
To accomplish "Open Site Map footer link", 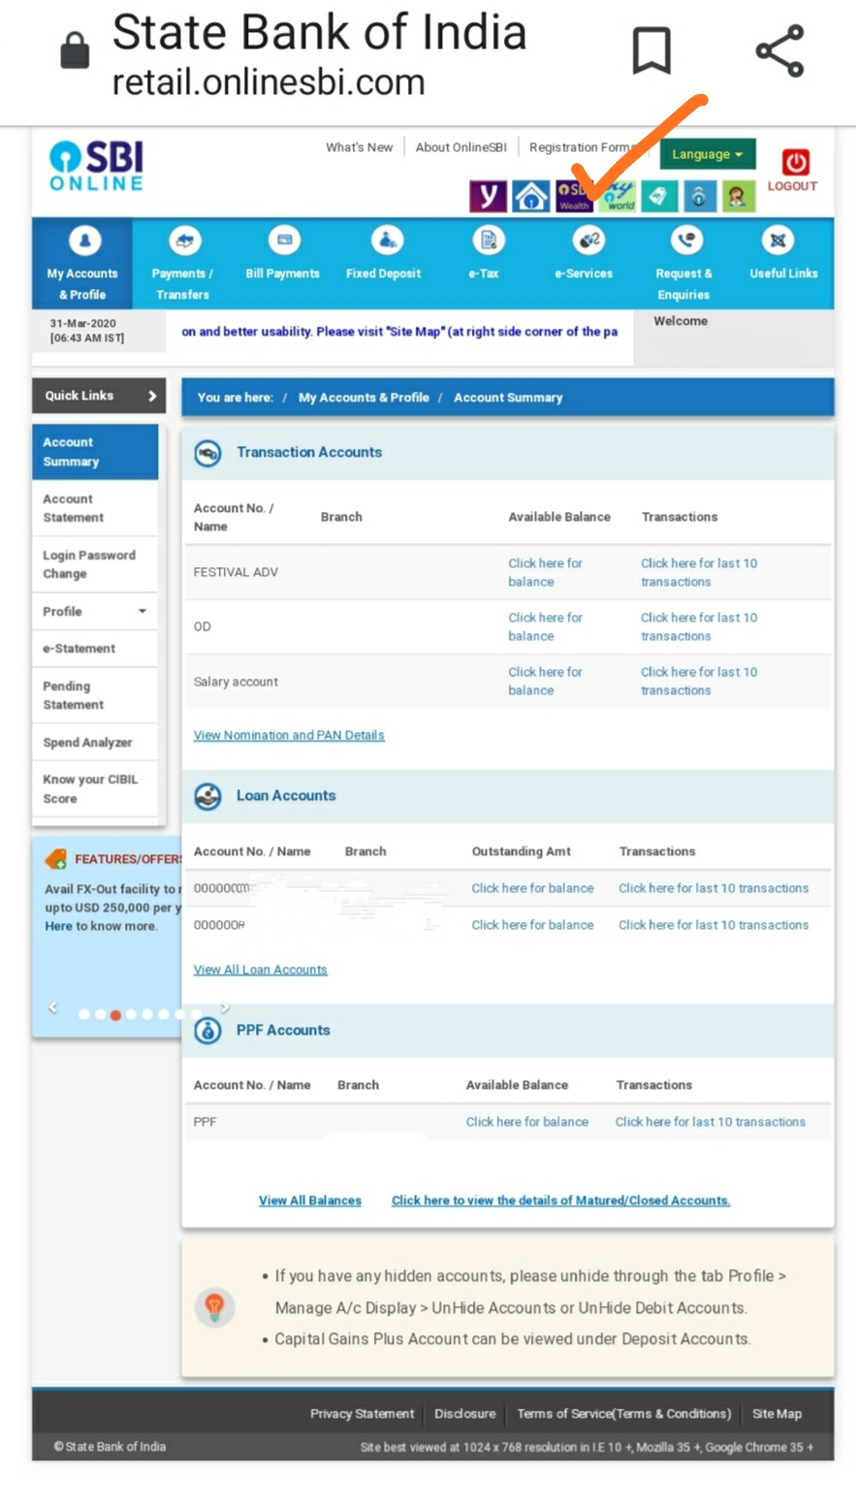I will point(777,1414).
